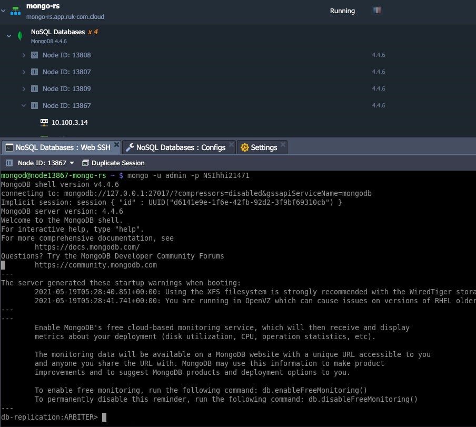The height and width of the screenshot is (427, 476).
Task: Click the mongo-rs environment name
Action: click(x=43, y=6)
